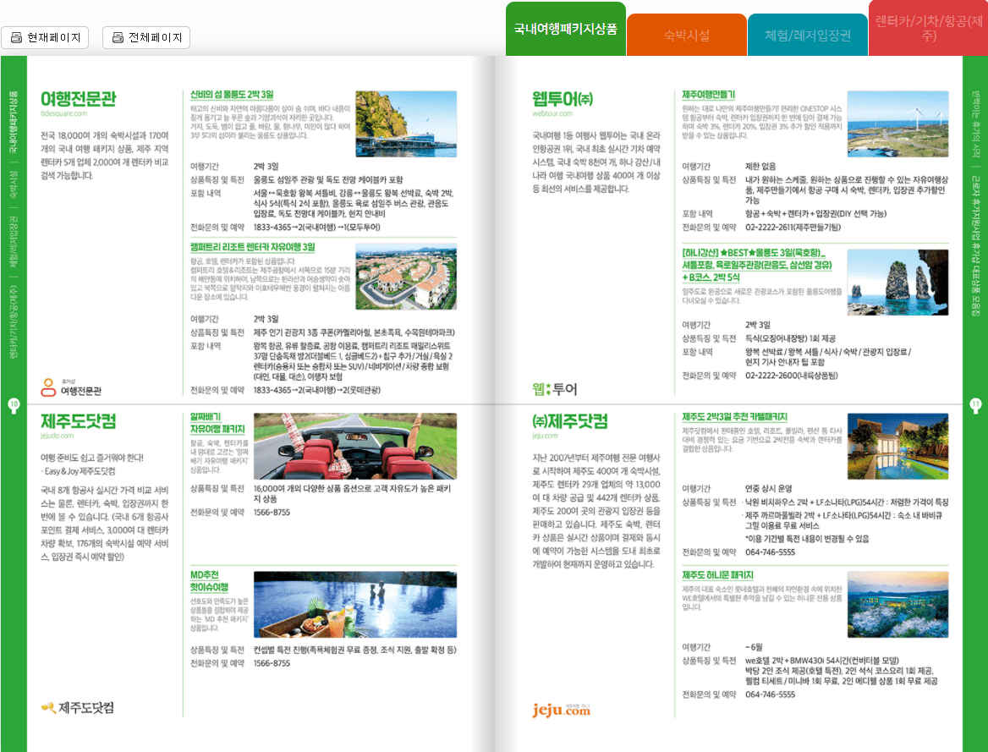This screenshot has width=988, height=752.
Task: Click the phone number 02-2222-2600(내륙상품팀)
Action: [x=792, y=376]
